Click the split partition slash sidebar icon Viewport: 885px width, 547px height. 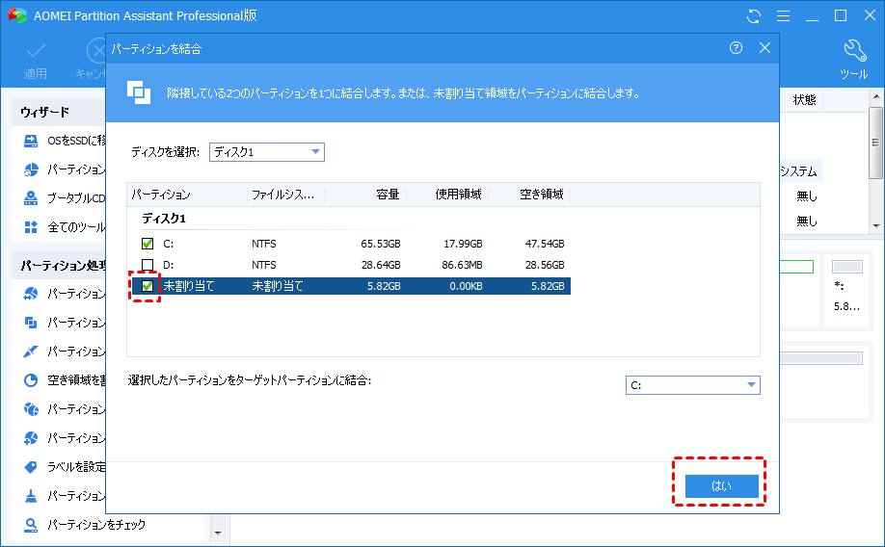pos(31,352)
